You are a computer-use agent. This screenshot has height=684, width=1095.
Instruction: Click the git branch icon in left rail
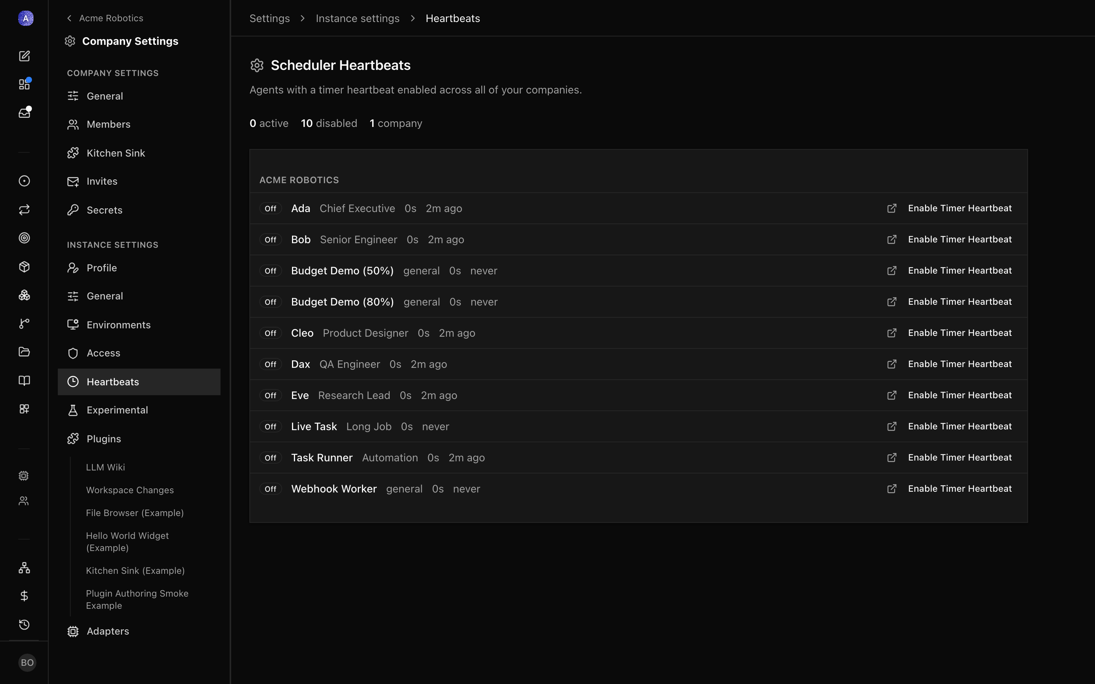[x=24, y=323]
